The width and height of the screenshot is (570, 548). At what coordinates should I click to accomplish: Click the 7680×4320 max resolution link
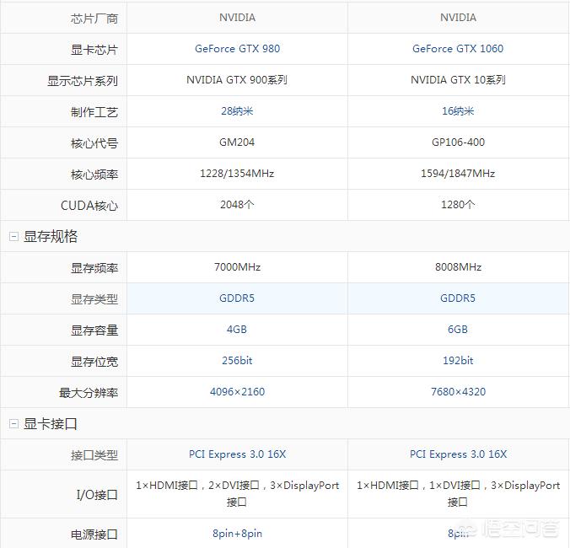[458, 392]
